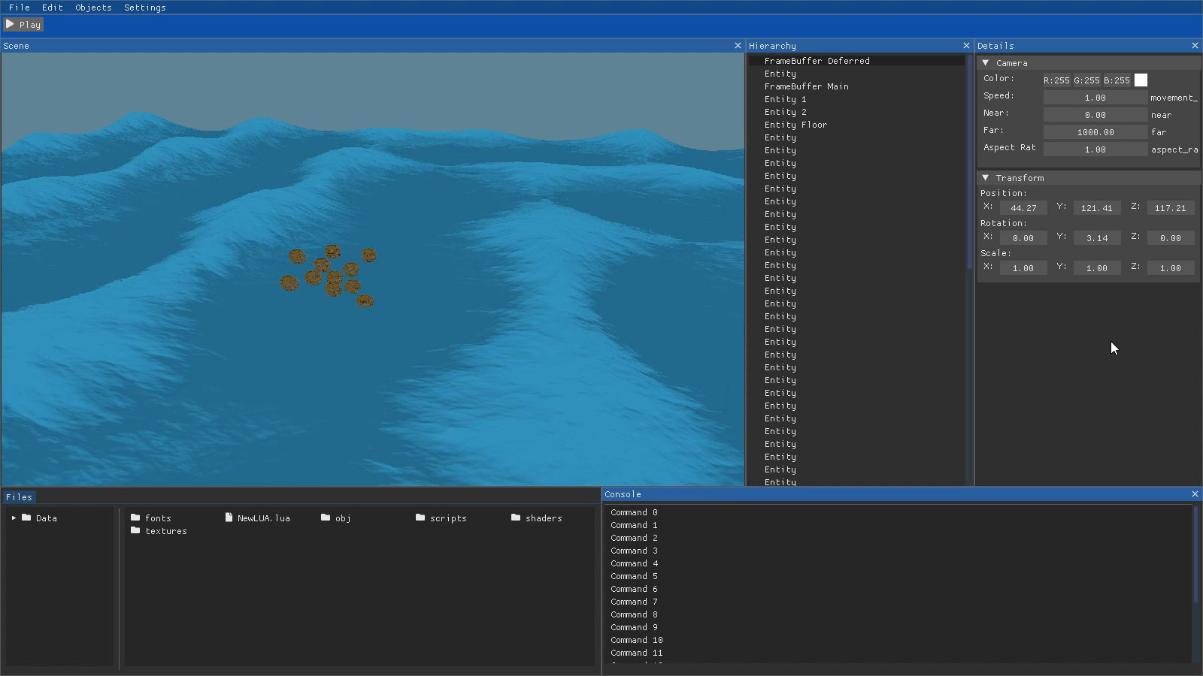The image size is (1203, 676).
Task: Collapse the Transform section
Action: tap(986, 178)
